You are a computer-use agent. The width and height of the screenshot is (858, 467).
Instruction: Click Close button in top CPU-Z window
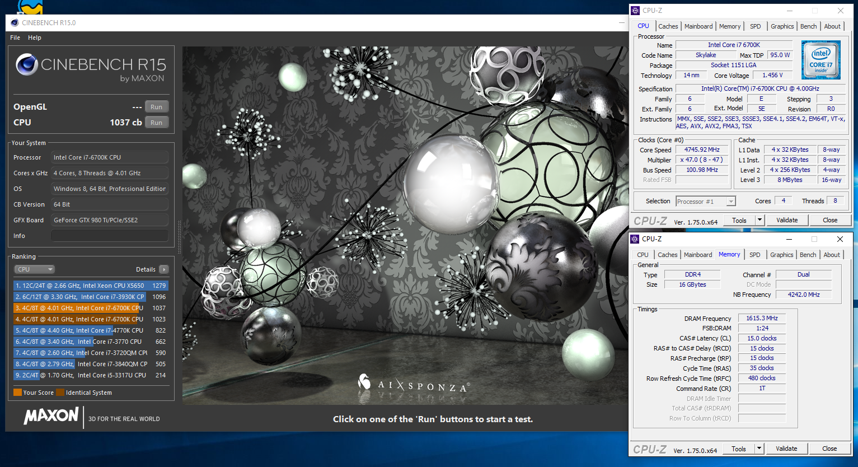[830, 221]
